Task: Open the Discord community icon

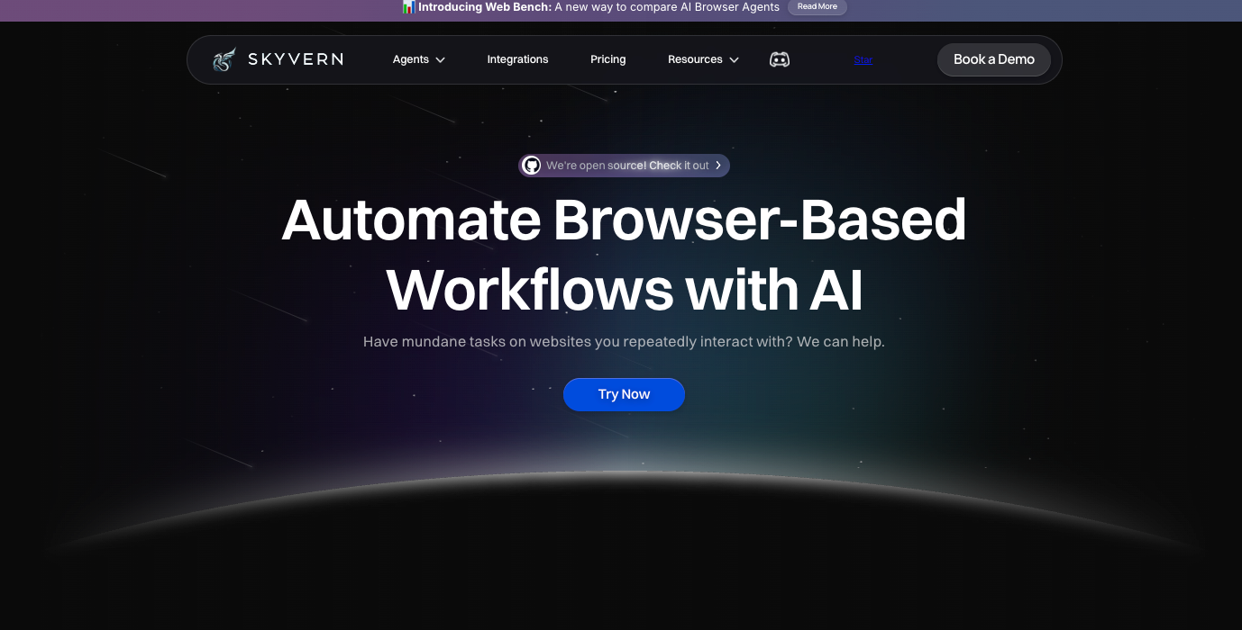Action: [780, 59]
